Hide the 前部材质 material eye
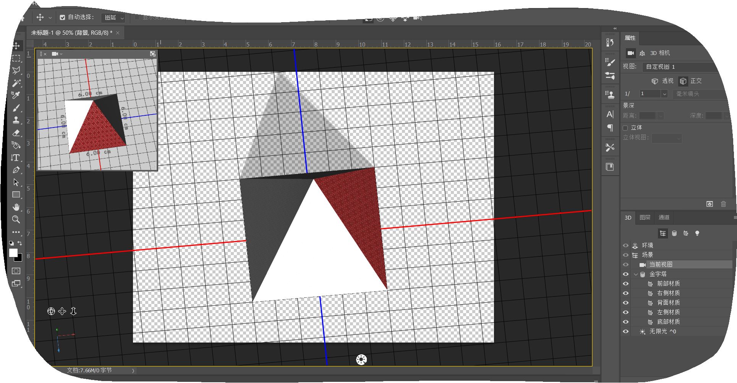This screenshot has height=383, width=737. pos(625,284)
